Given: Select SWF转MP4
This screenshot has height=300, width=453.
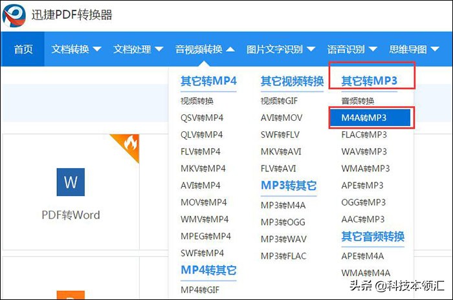Looking at the screenshot, I should (202, 253).
